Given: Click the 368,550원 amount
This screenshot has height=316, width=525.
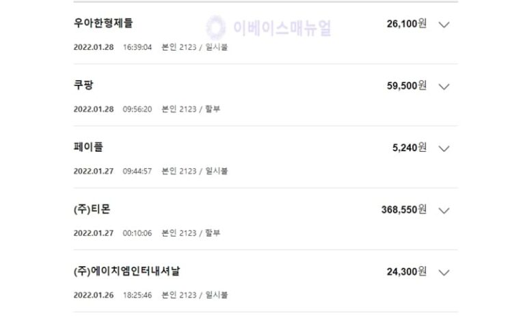Looking at the screenshot, I should point(404,210).
